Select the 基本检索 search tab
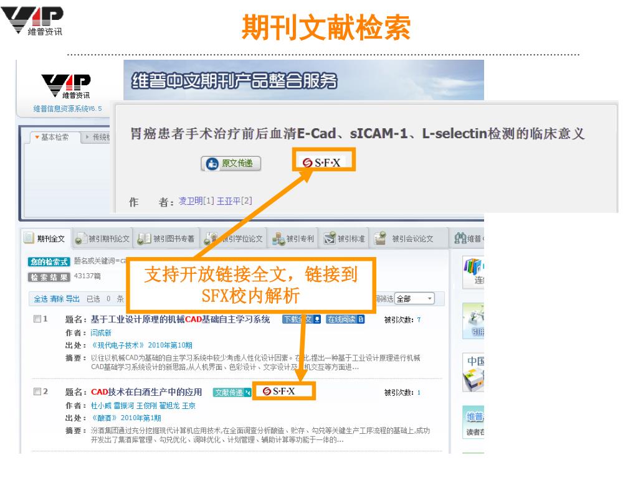Image resolution: width=638 pixels, height=478 pixels. tap(52, 137)
